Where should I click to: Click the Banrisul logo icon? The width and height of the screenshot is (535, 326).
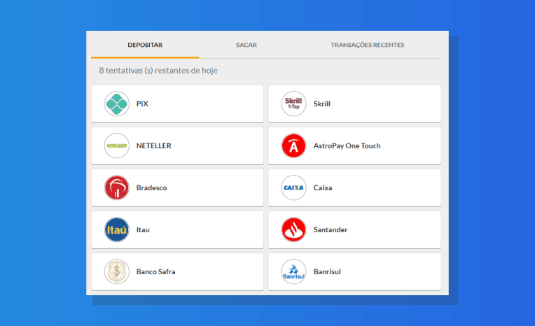click(x=293, y=271)
